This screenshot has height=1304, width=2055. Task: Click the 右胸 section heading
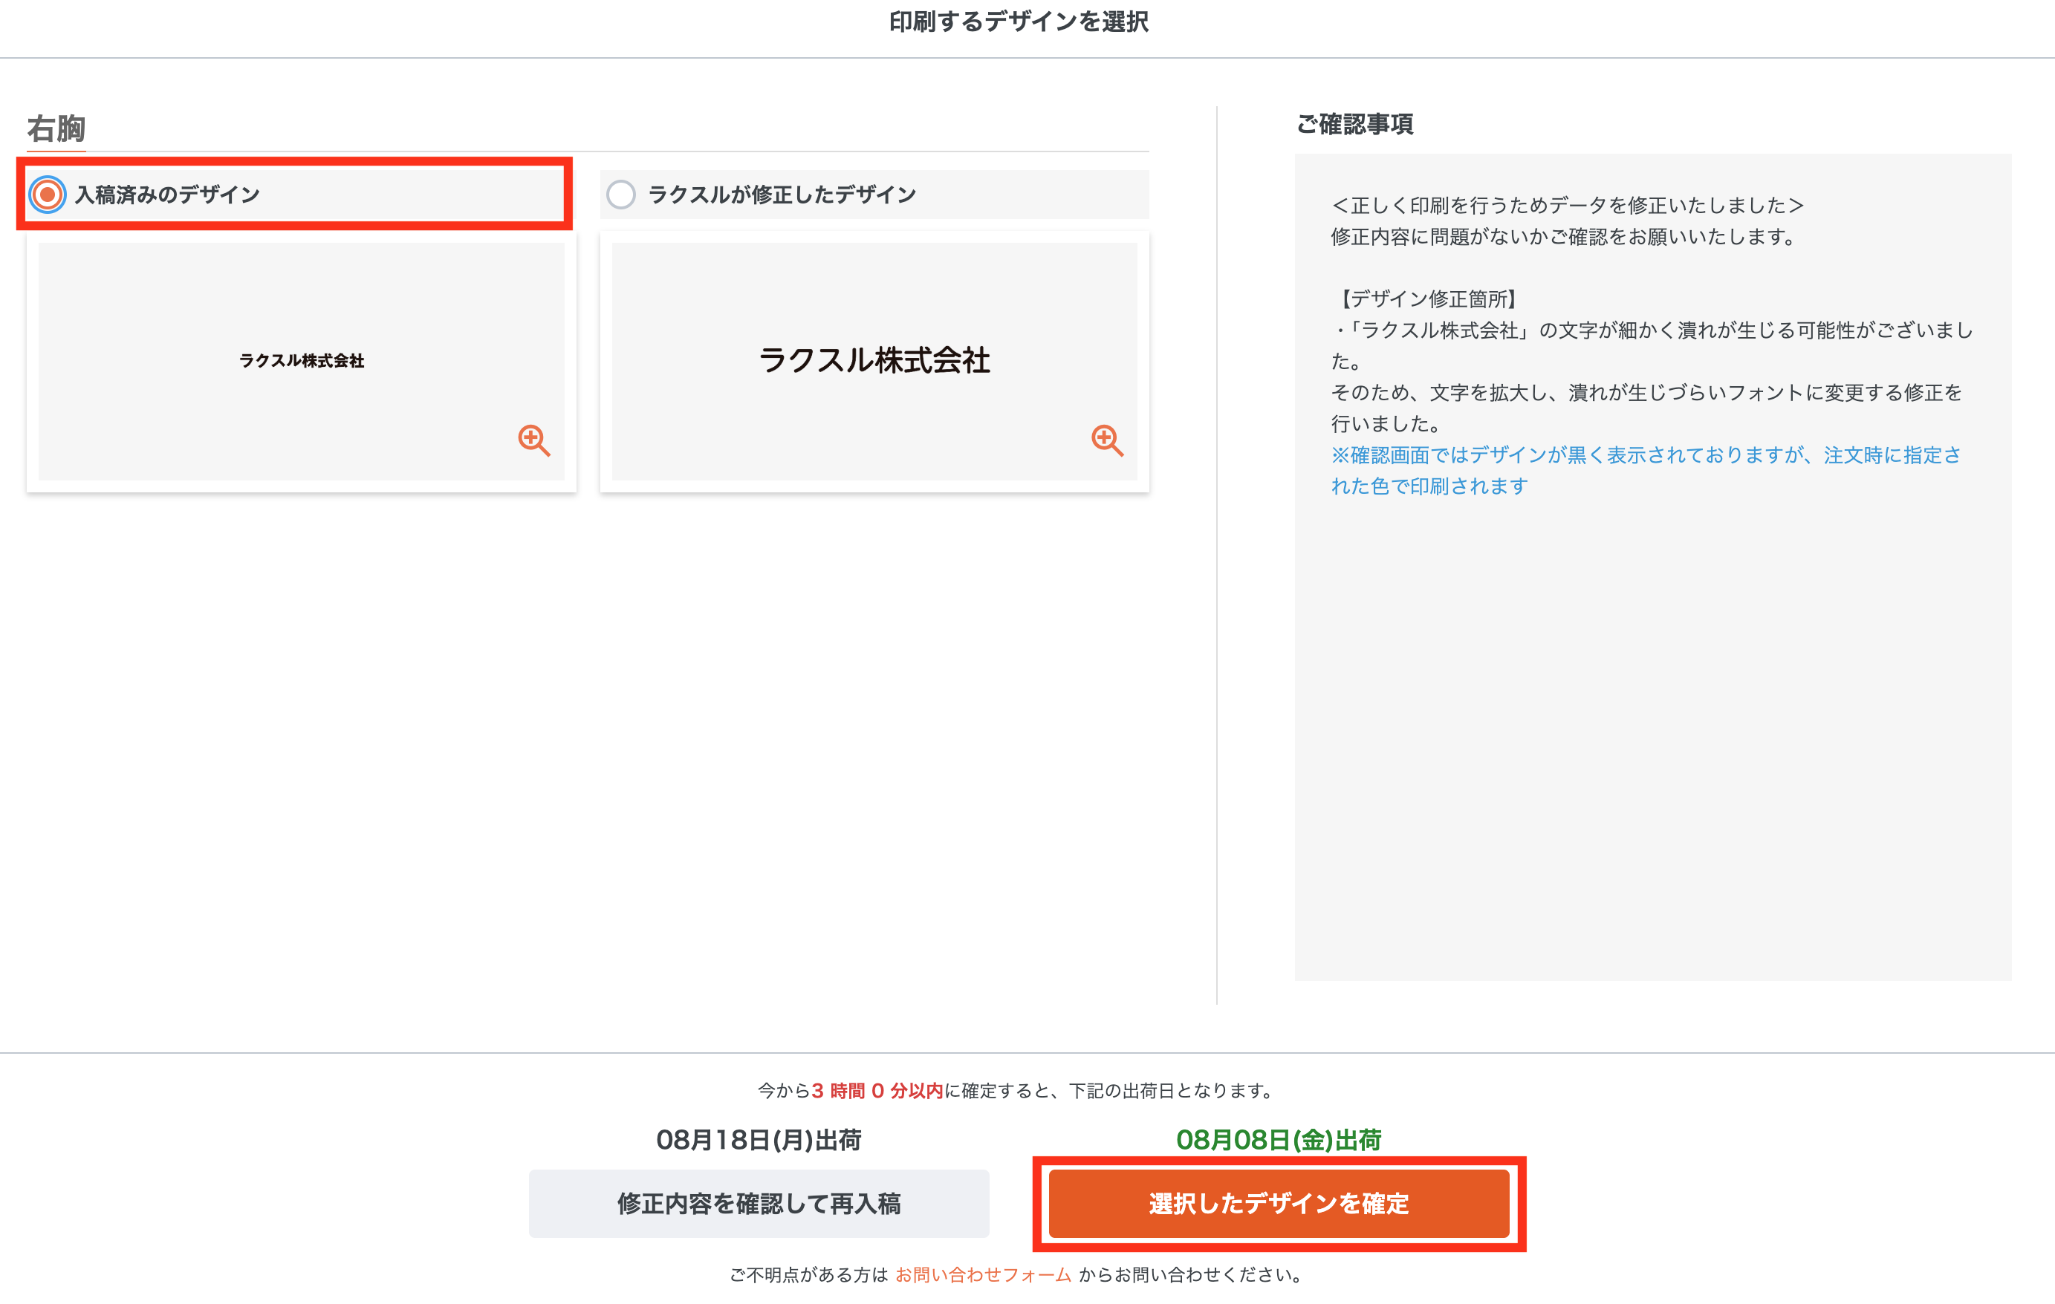pos(55,128)
